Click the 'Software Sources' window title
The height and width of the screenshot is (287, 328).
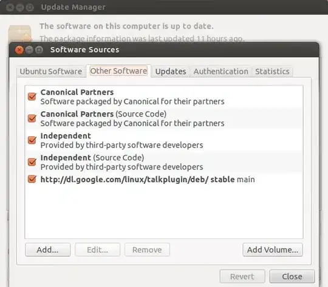coord(84,50)
